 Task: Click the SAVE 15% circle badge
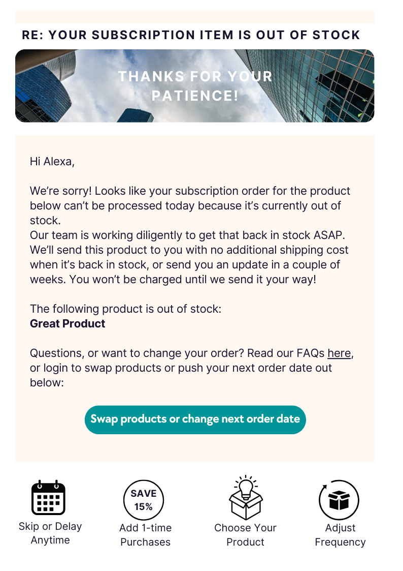(144, 500)
